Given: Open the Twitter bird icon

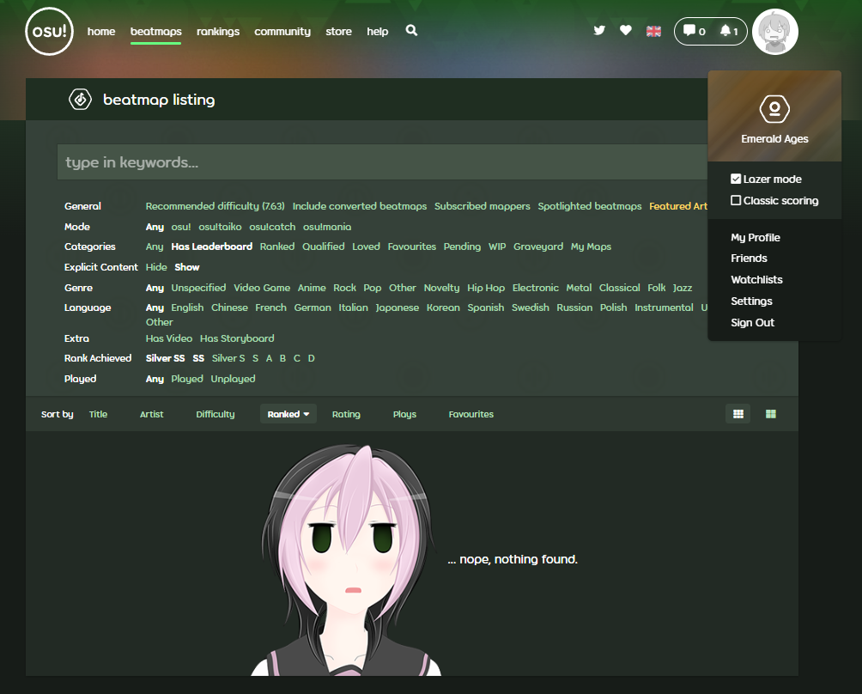Looking at the screenshot, I should [599, 31].
